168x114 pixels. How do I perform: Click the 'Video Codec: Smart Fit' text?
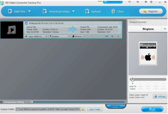click(x=138, y=95)
